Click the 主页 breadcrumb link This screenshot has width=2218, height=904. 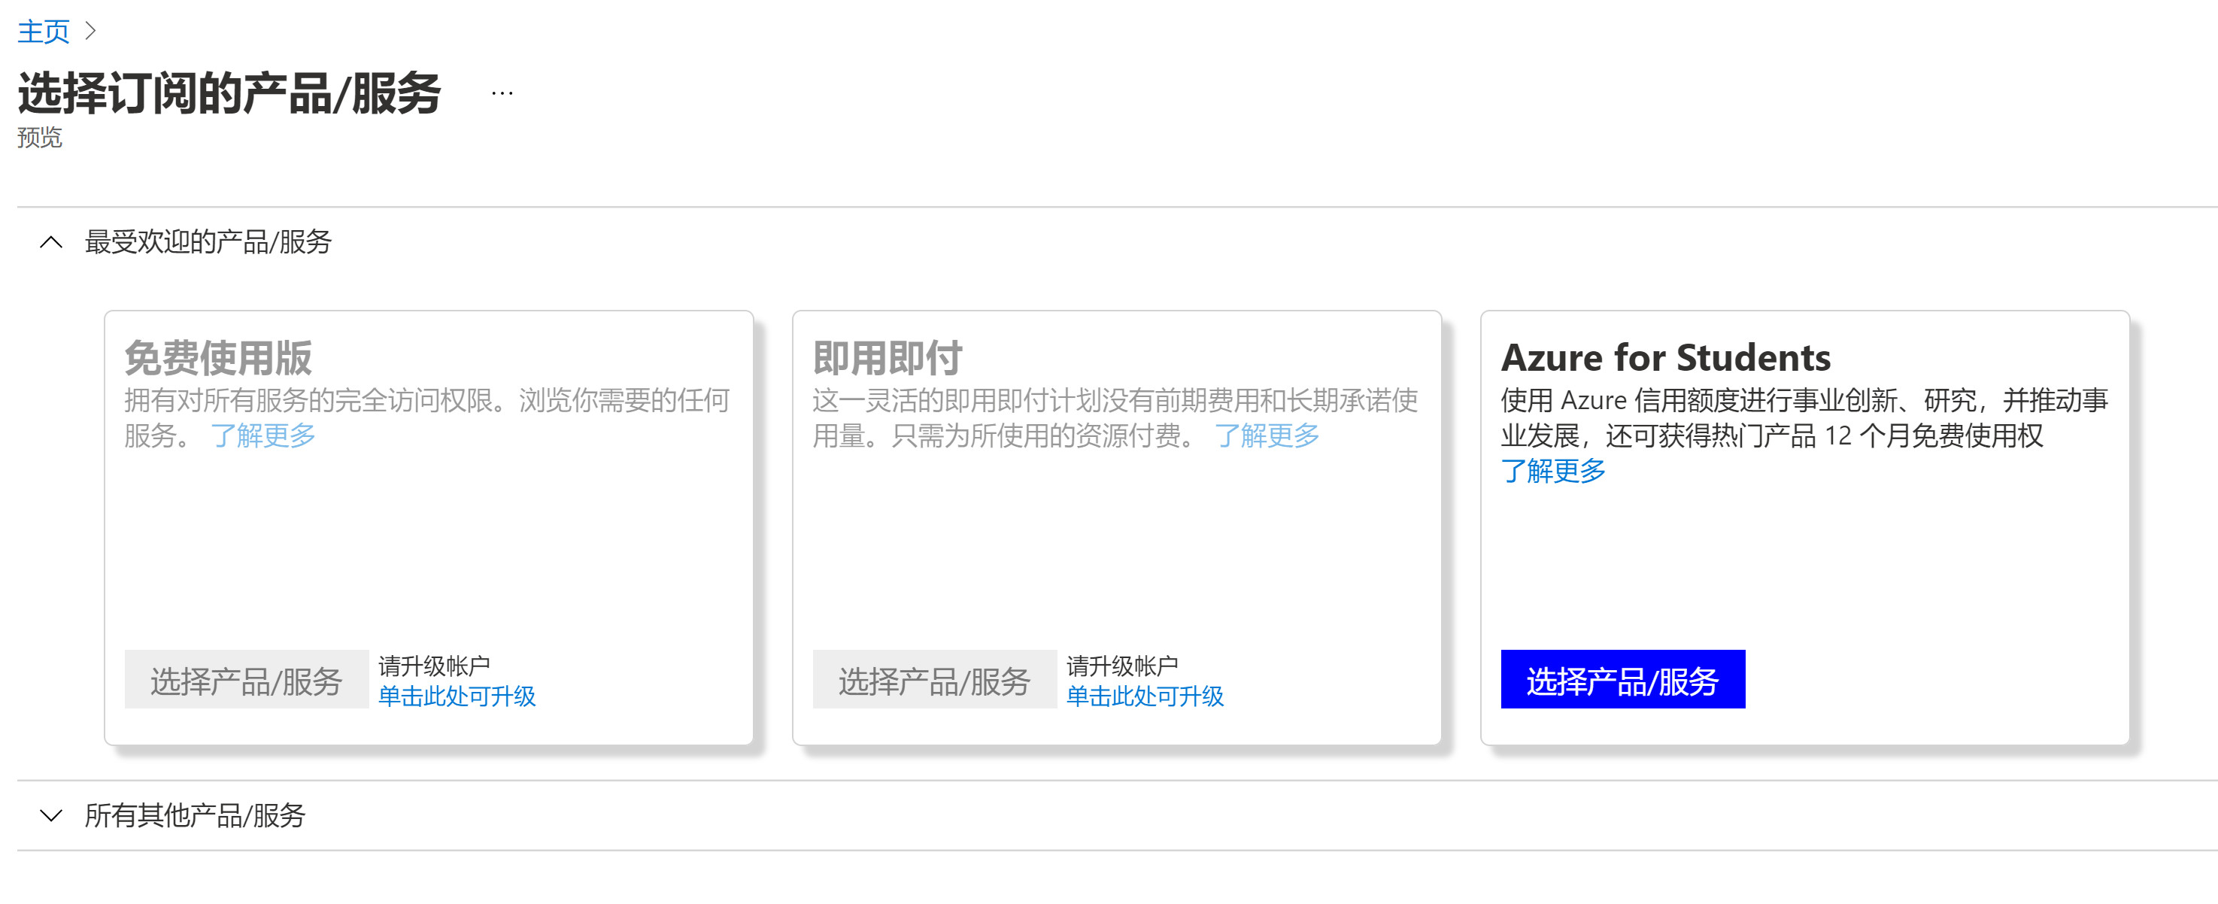click(43, 32)
